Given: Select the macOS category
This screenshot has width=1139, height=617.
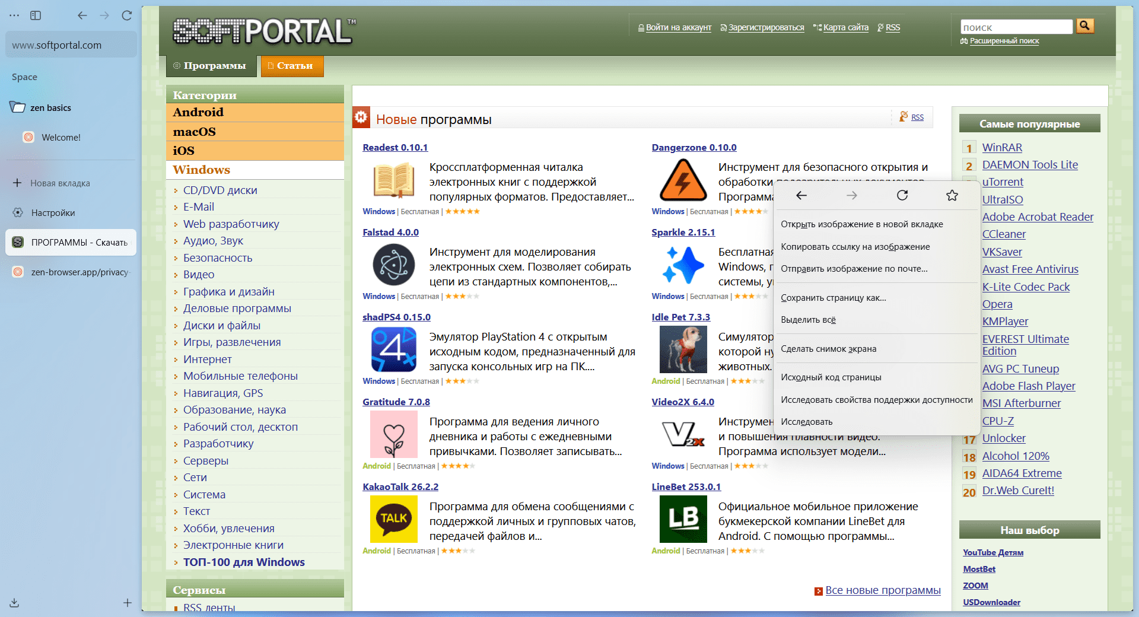Looking at the screenshot, I should click(x=255, y=132).
